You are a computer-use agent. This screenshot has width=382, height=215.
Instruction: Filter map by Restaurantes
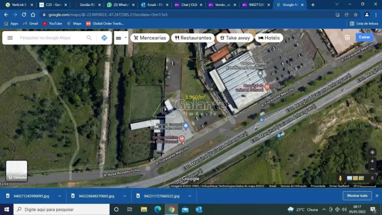click(x=193, y=38)
